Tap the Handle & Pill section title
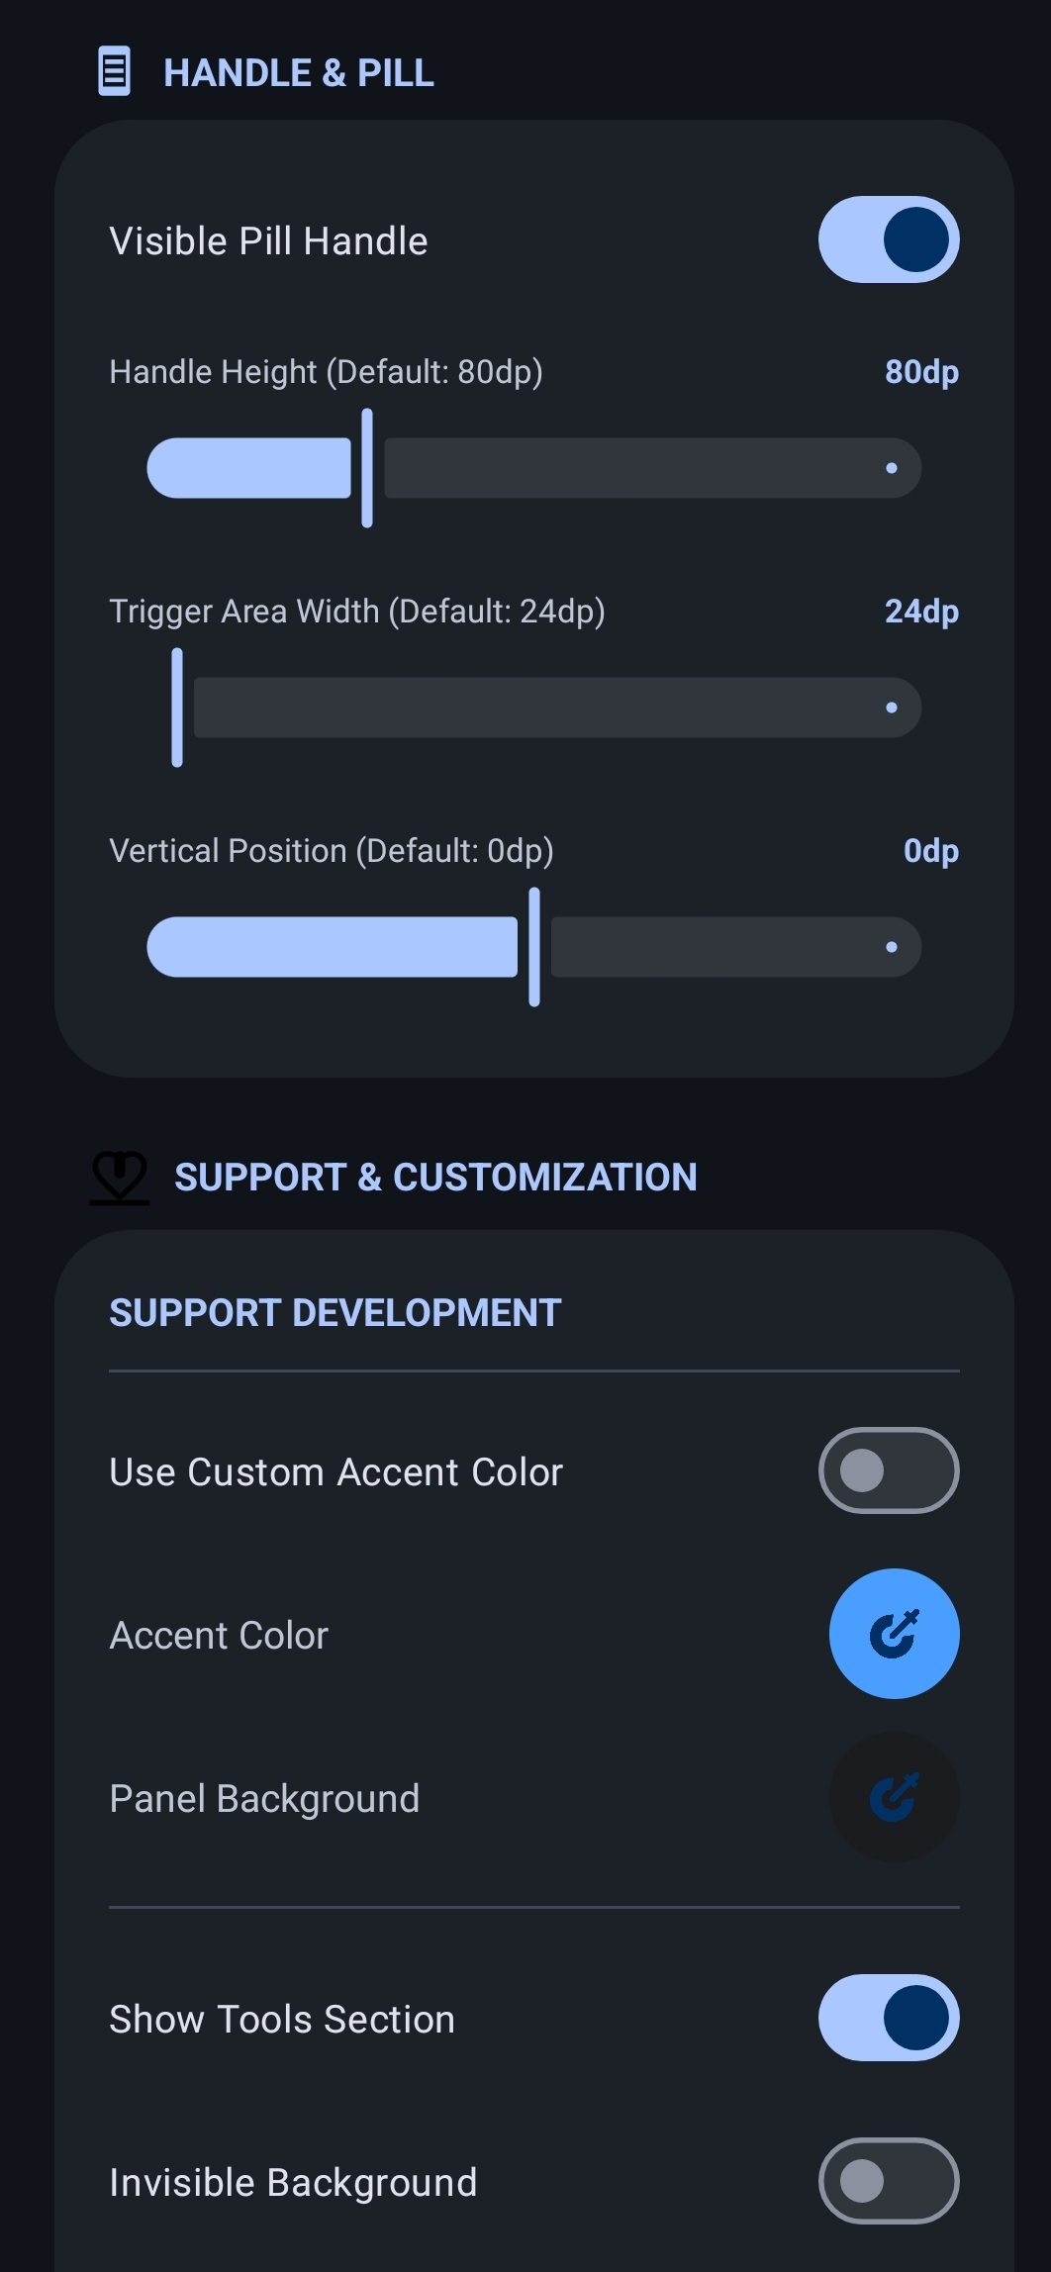The height and width of the screenshot is (2272, 1051). (298, 73)
